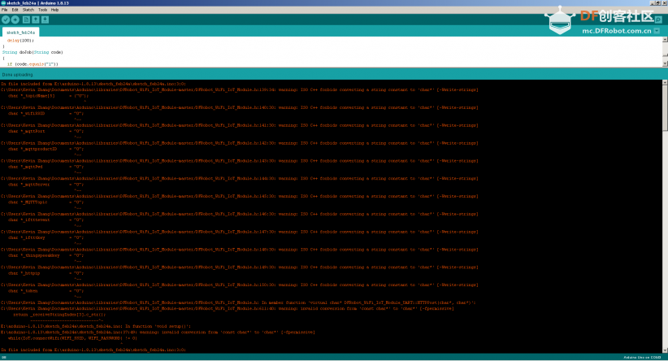Click the console line 'char *_mqttPwd'
This screenshot has height=361, width=668.
tap(46, 167)
